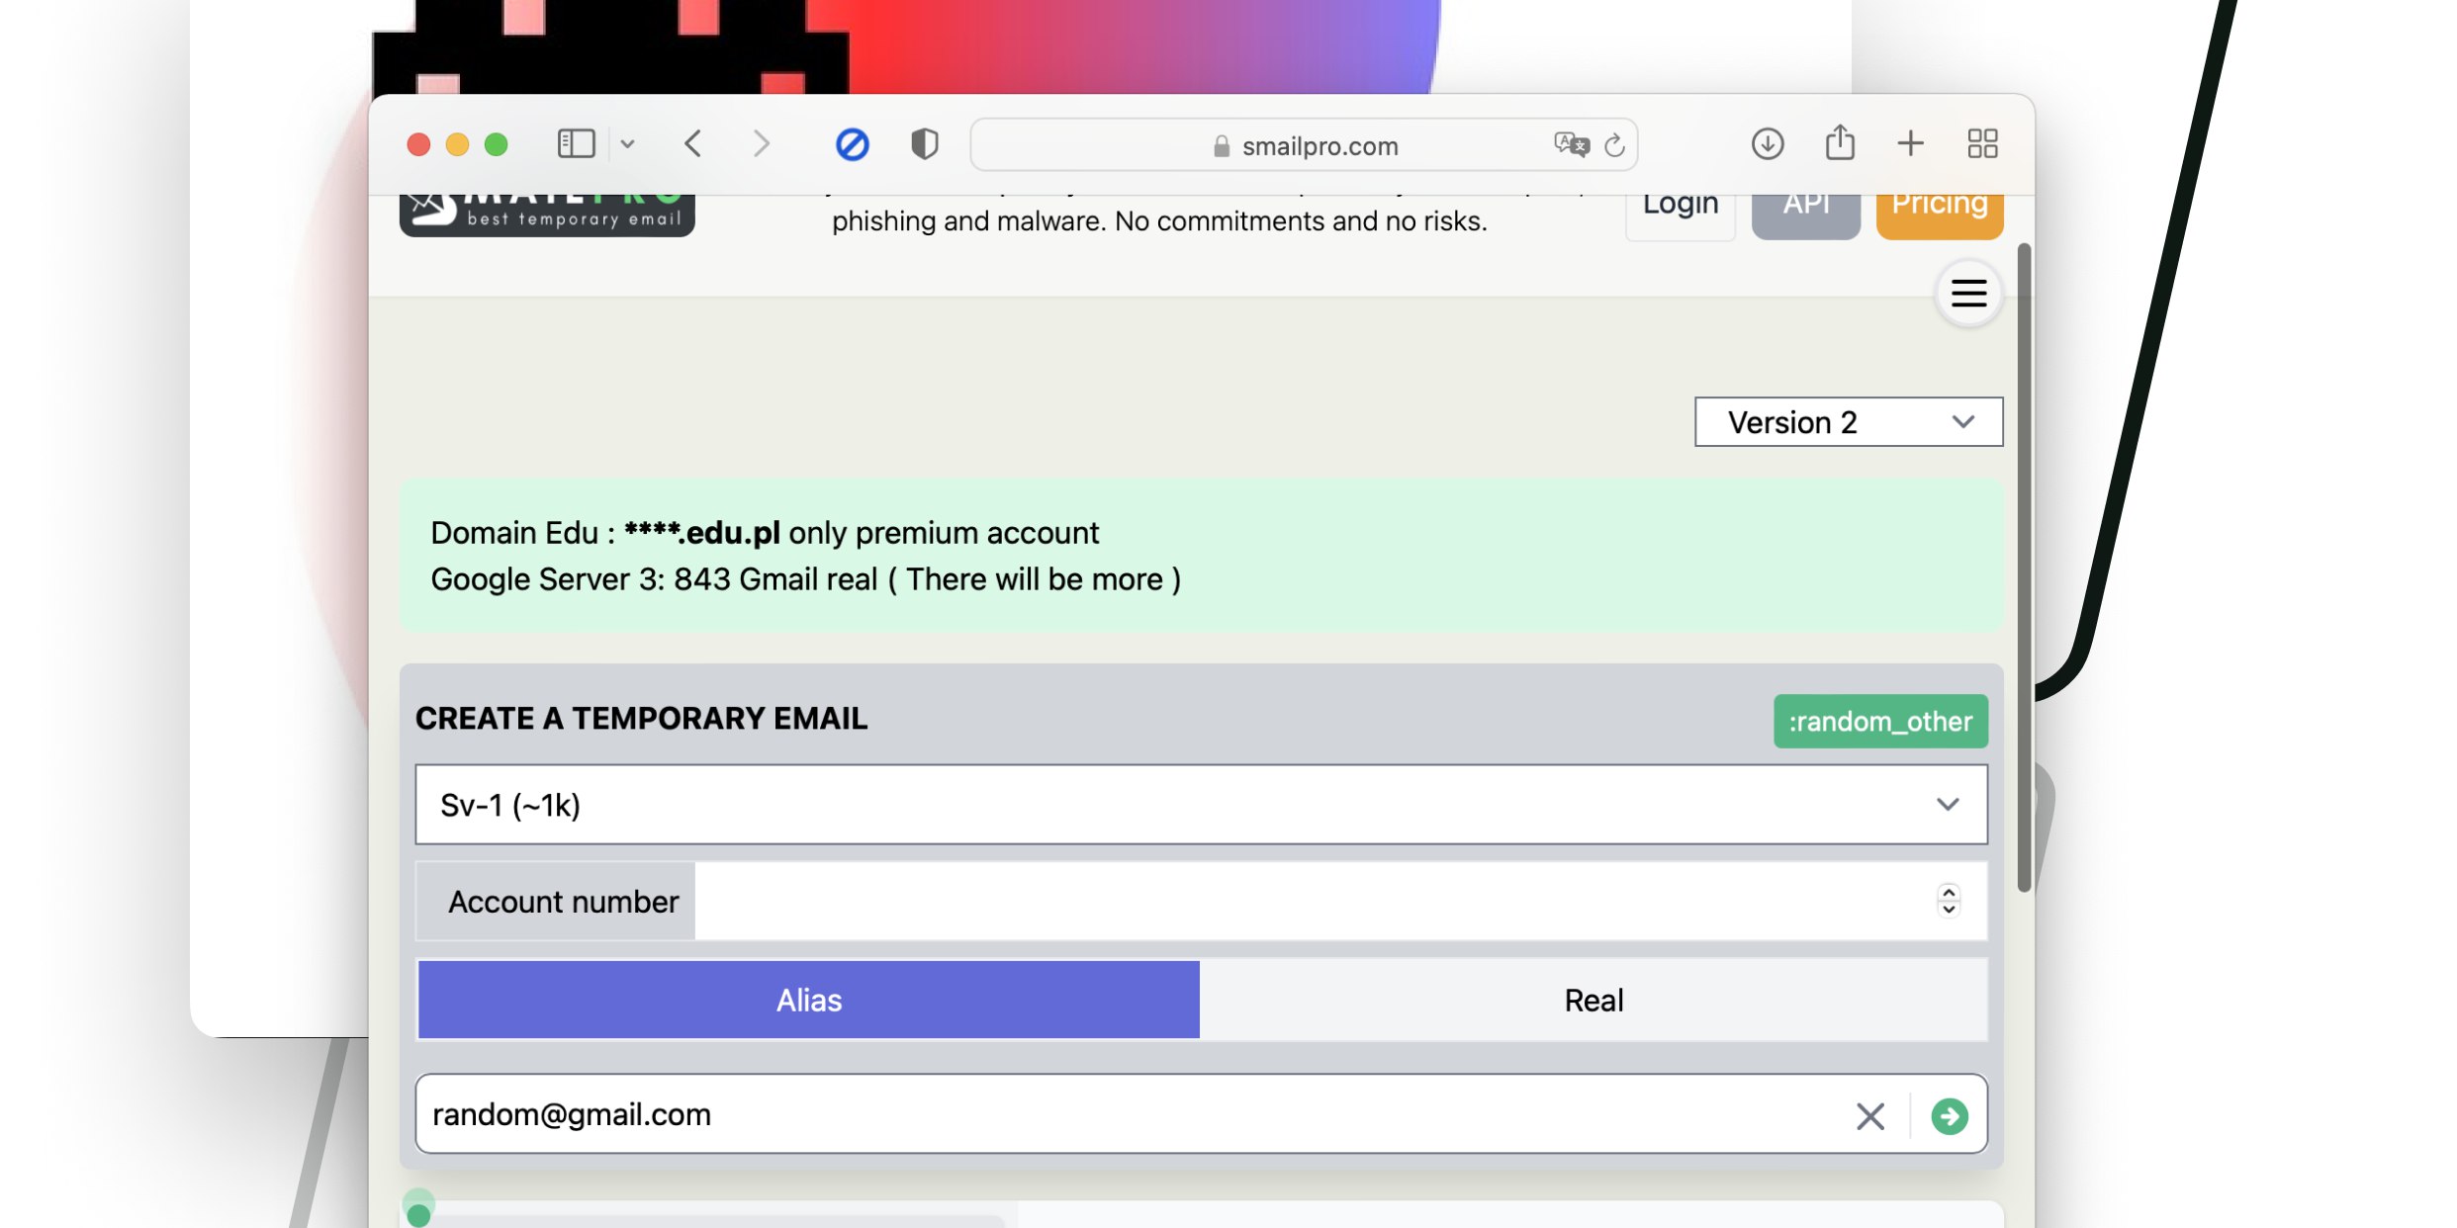Click the download icon in toolbar
Viewport: 2457px width, 1228px height.
pyautogui.click(x=1770, y=144)
